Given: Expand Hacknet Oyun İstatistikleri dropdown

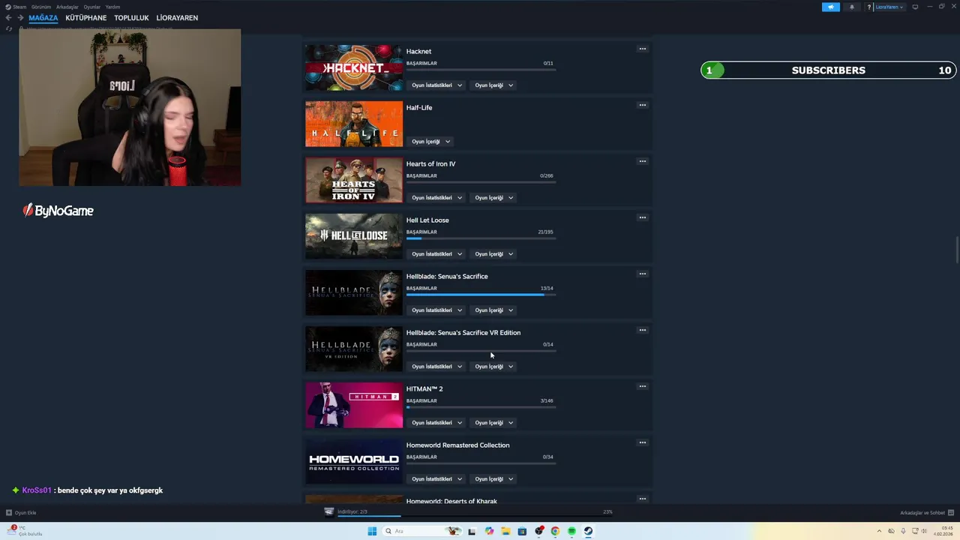Looking at the screenshot, I should pos(436,85).
